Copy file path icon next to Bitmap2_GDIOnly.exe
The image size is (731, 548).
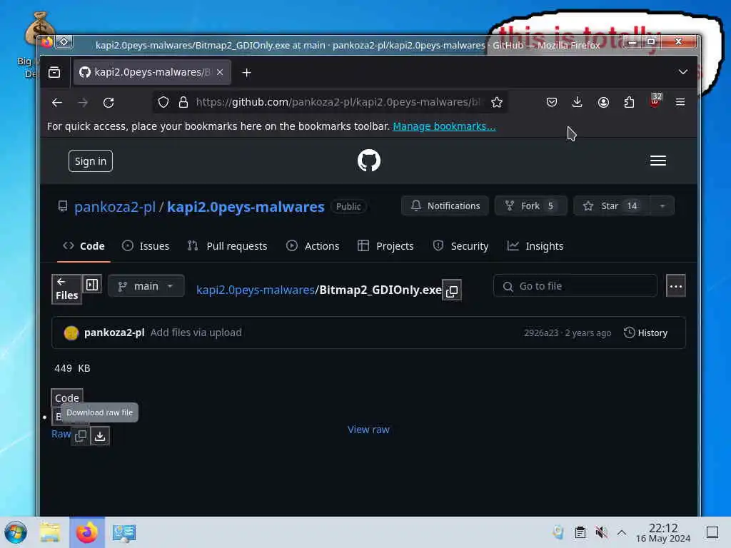pyautogui.click(x=452, y=290)
